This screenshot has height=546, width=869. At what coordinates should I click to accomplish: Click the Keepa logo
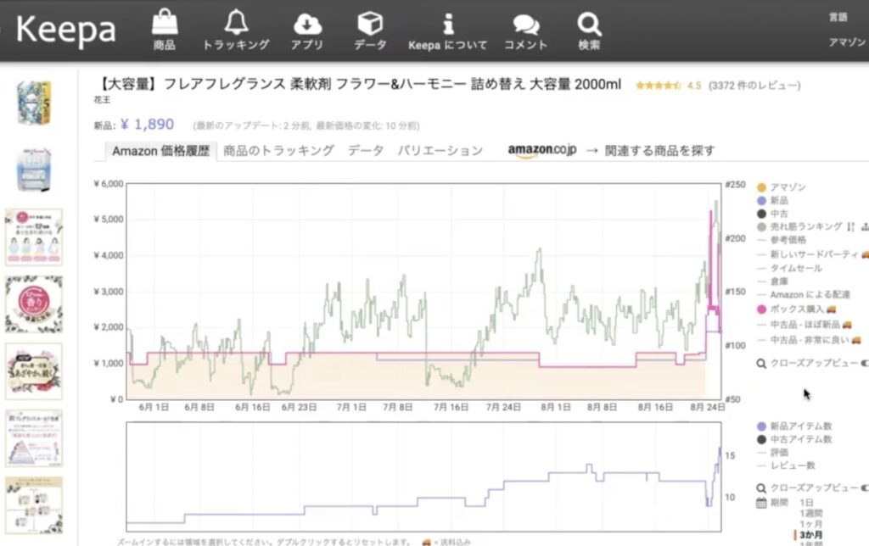pyautogui.click(x=65, y=30)
